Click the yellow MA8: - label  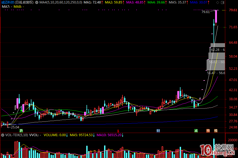point(19,7)
